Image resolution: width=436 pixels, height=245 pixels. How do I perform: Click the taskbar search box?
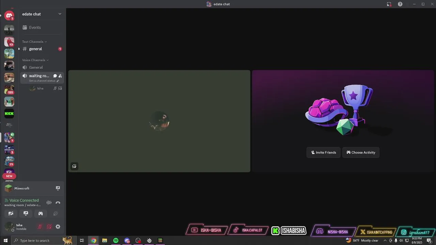[43, 241]
